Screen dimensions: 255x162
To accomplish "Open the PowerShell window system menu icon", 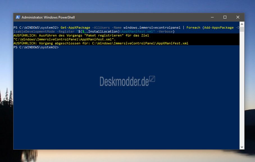I will [x=18, y=17].
